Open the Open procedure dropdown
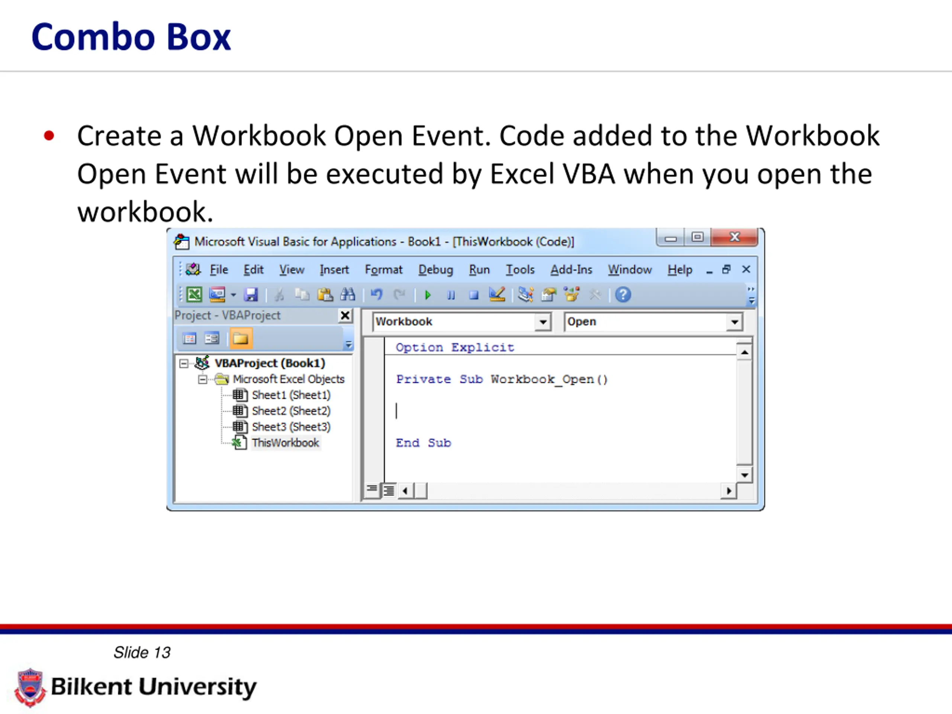This screenshot has height=714, width=952. tap(734, 322)
